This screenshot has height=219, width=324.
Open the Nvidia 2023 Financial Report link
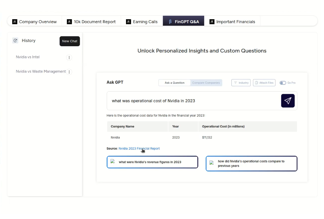[139, 148]
